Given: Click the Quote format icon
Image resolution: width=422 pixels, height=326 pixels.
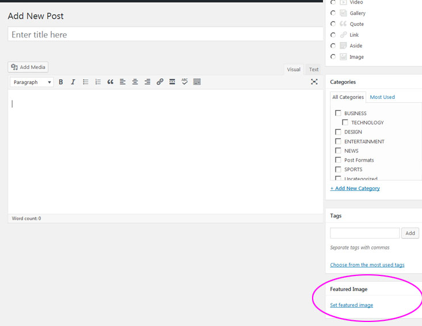Looking at the screenshot, I should point(343,24).
